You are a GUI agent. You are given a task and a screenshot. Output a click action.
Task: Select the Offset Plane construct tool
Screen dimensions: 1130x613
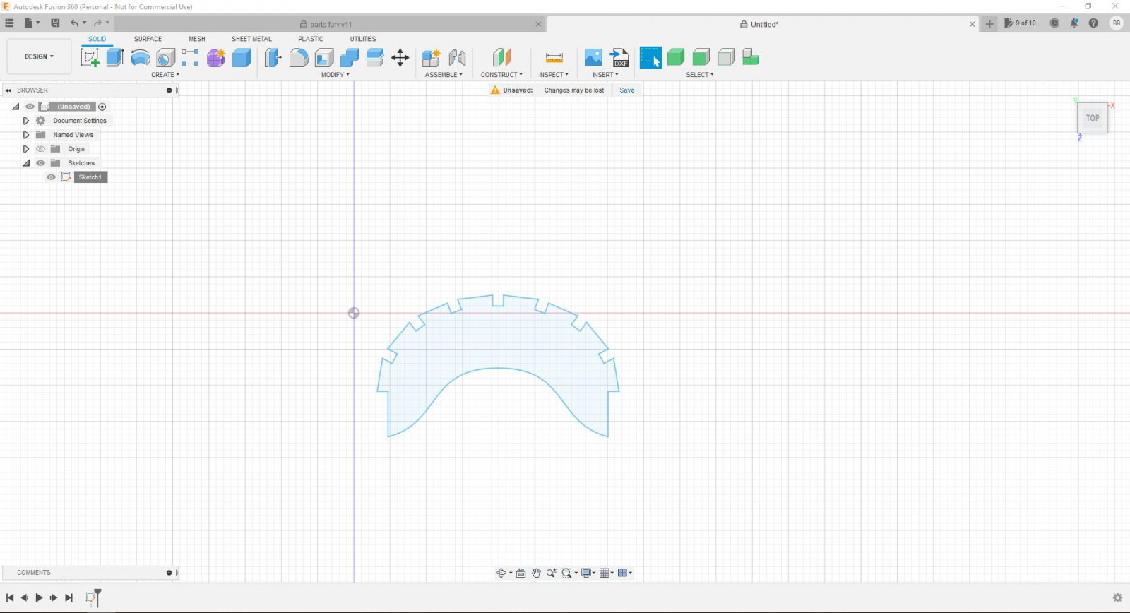click(501, 57)
